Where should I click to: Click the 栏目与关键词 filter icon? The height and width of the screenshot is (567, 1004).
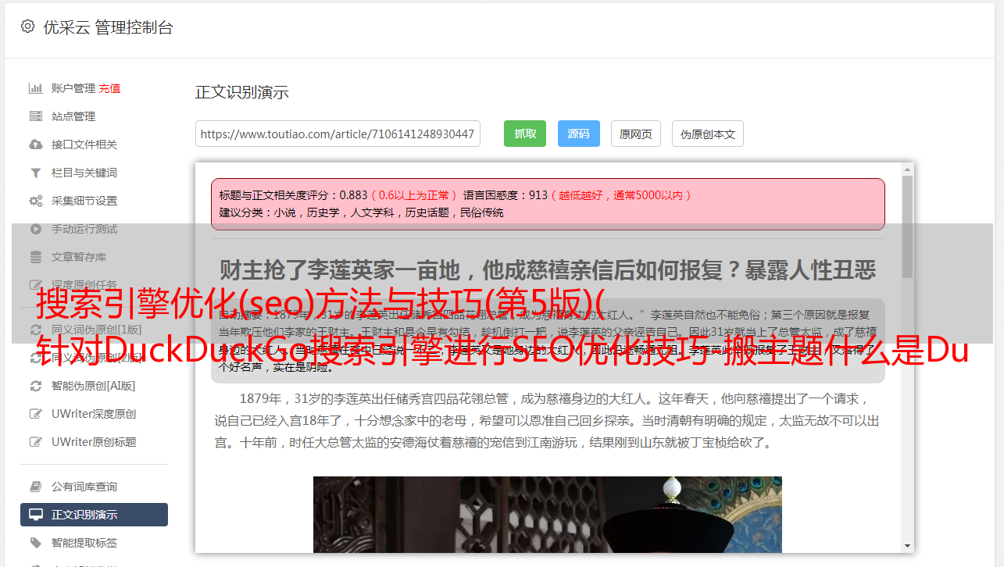tap(35, 173)
